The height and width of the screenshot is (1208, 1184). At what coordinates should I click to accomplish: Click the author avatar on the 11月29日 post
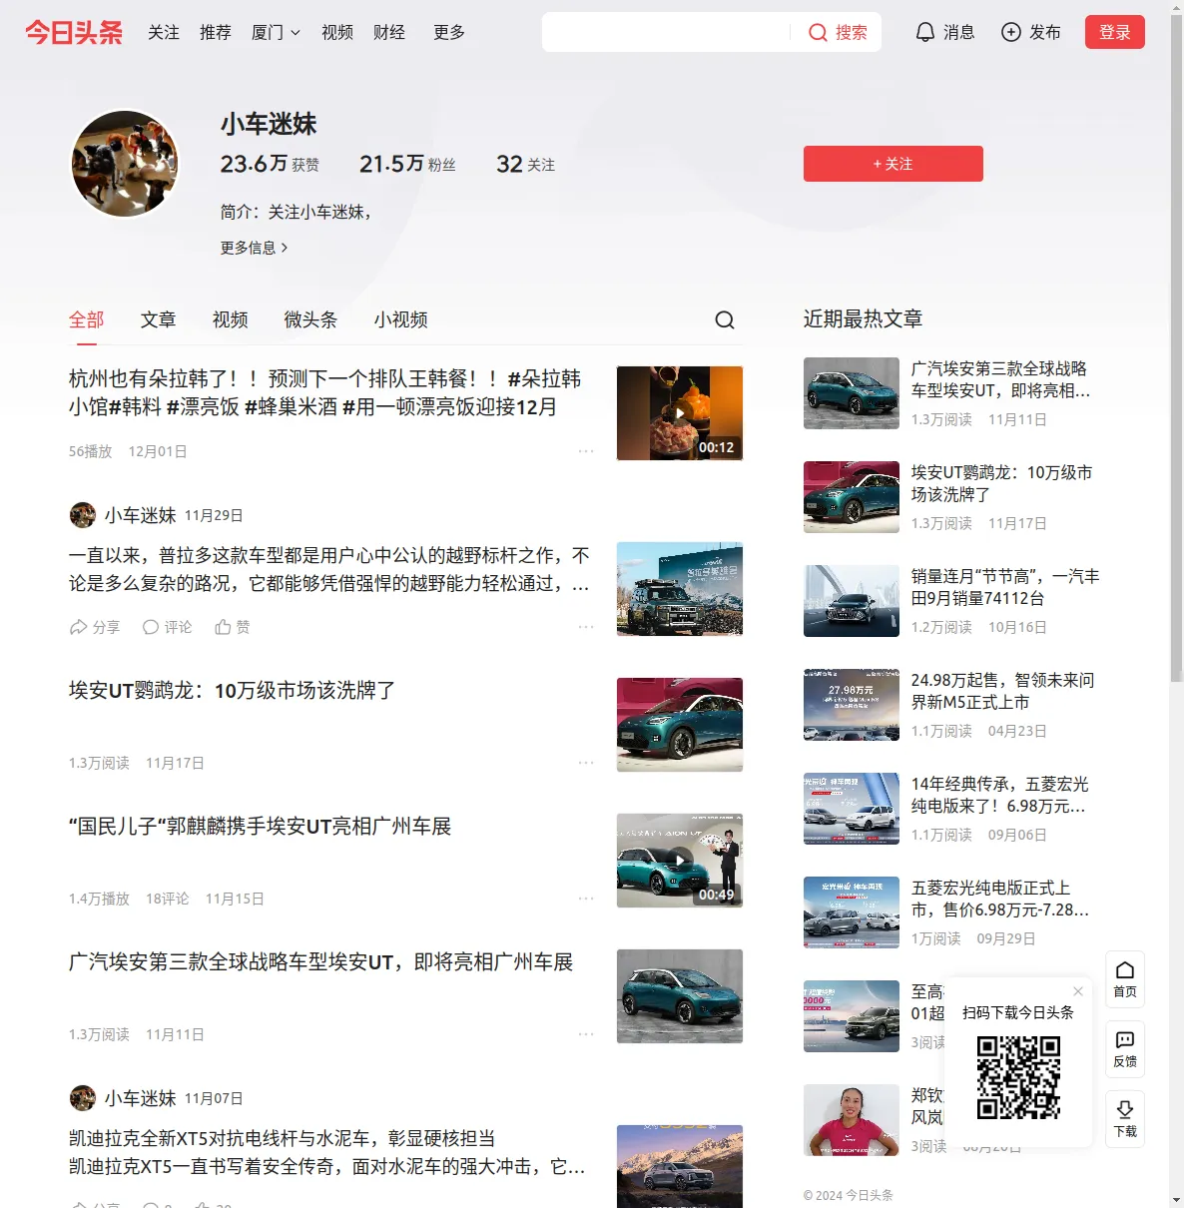(x=83, y=515)
